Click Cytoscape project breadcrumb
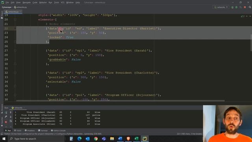This screenshot has height=142, width=252. pyautogui.click(x=7, y=7)
